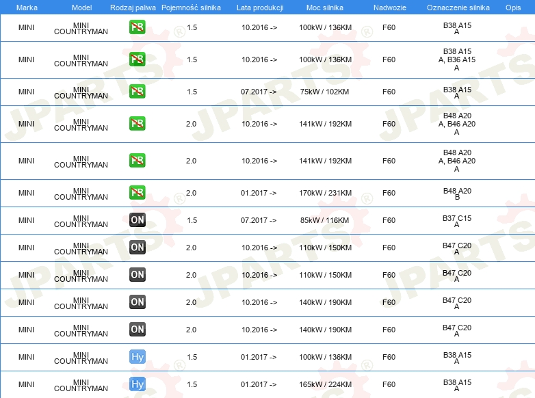The height and width of the screenshot is (398, 535).
Task: Click the petrol icon in the B36 A15 engine row
Action: point(137,59)
